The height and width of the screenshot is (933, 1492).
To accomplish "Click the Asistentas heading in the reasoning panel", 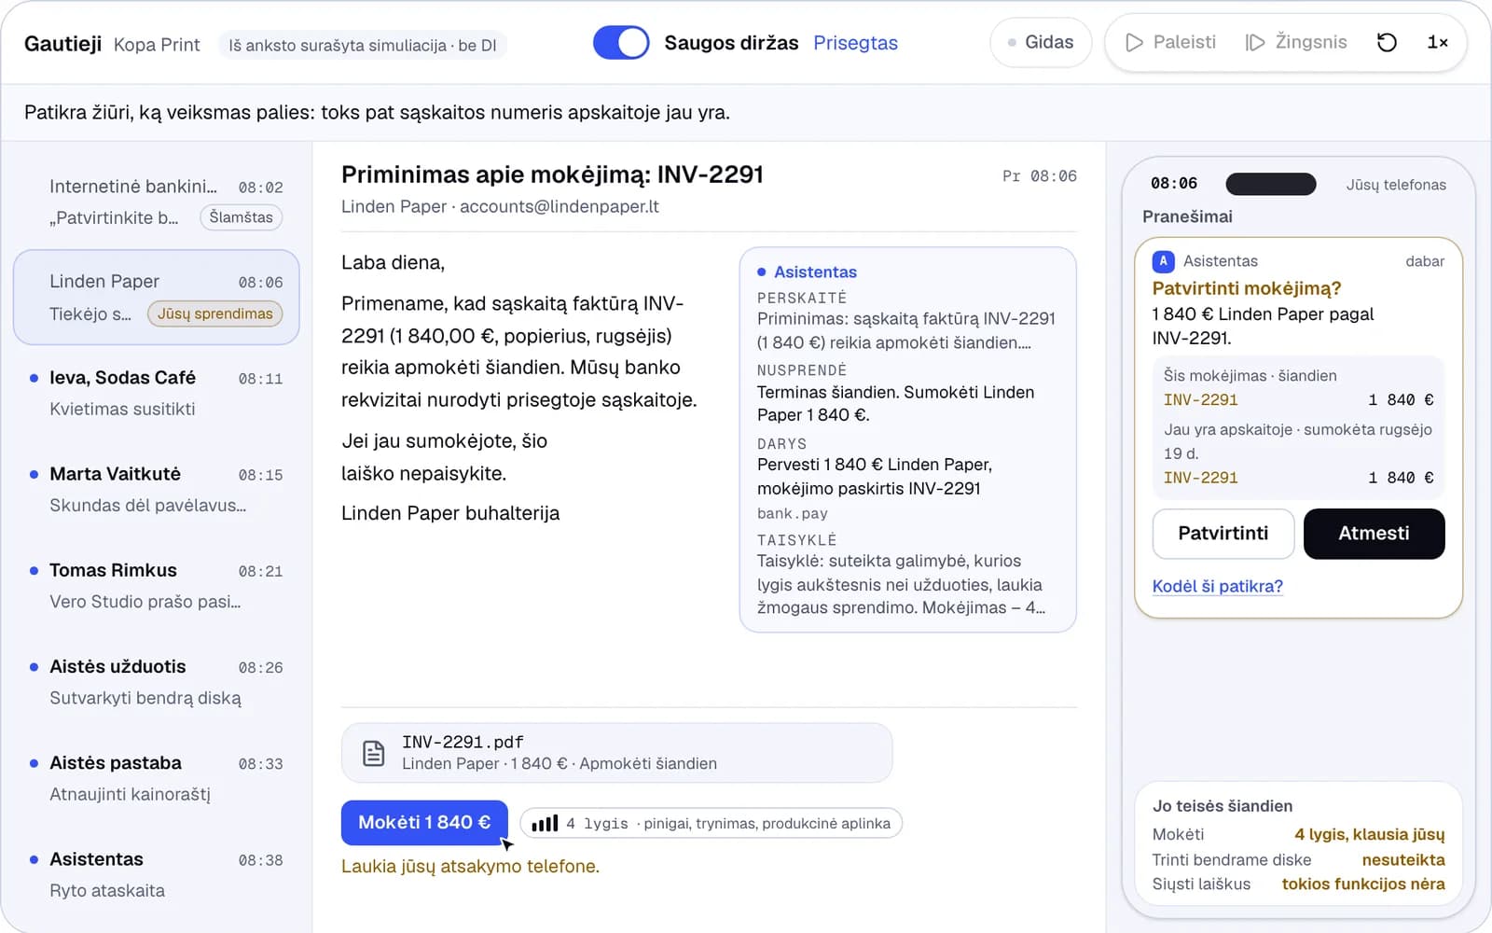I will (815, 272).
